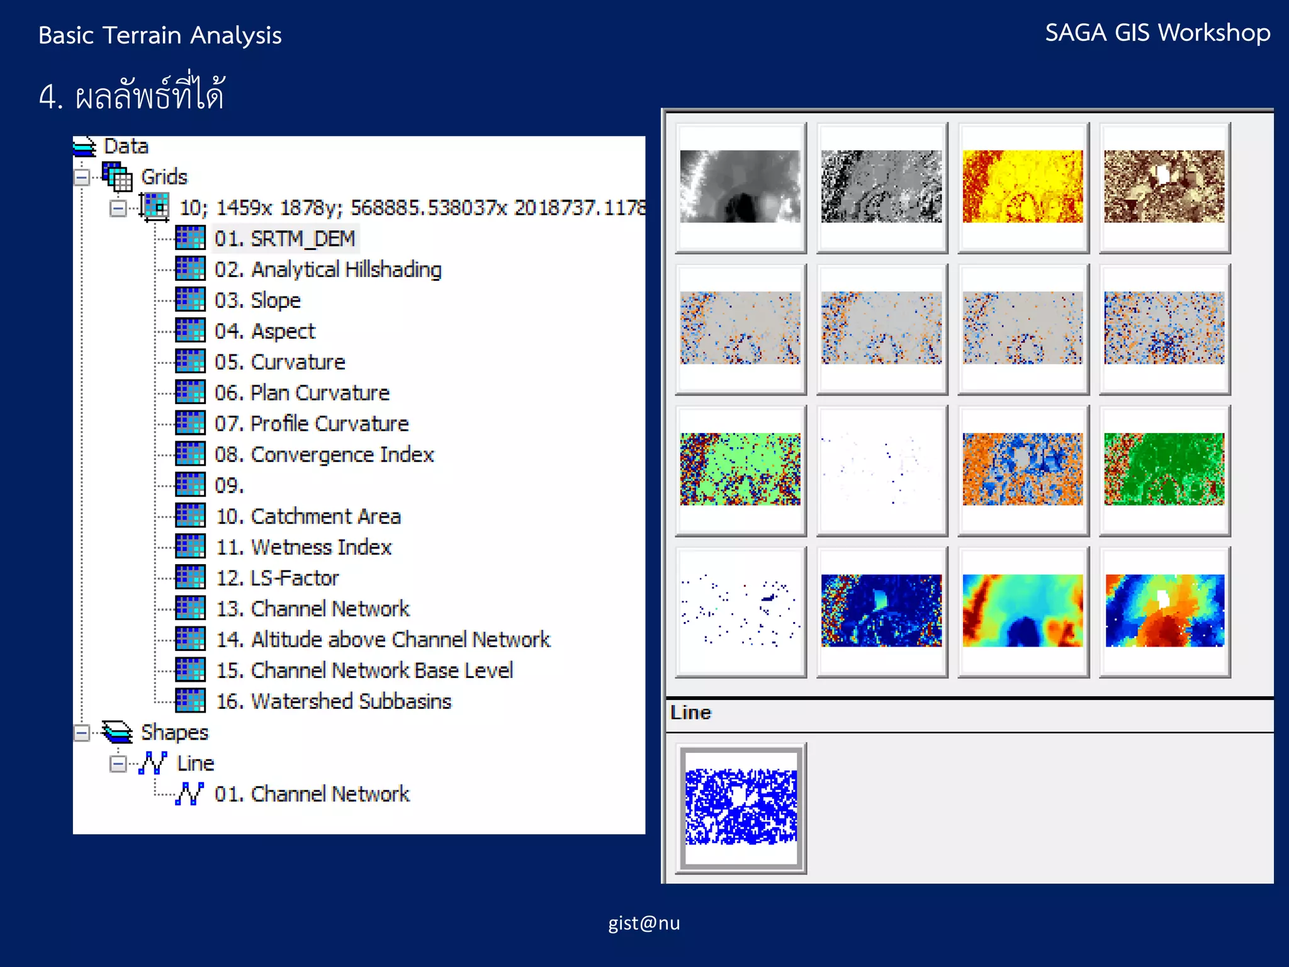Click the grid icon beside 04. Aspect
The image size is (1289, 967).
click(x=190, y=331)
